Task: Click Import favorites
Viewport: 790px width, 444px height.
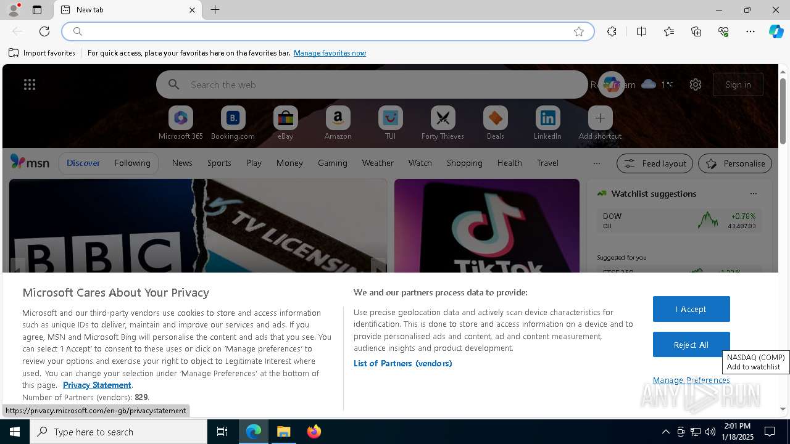Action: coord(42,53)
